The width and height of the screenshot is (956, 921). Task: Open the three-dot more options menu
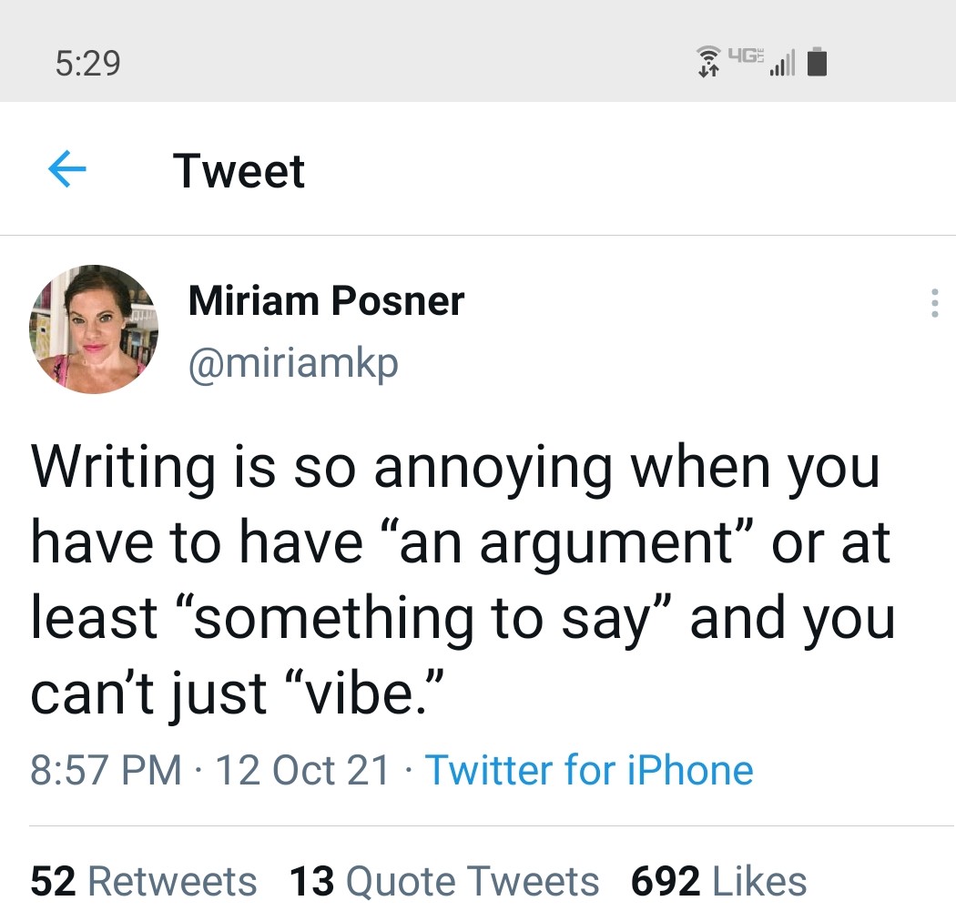pyautogui.click(x=933, y=304)
